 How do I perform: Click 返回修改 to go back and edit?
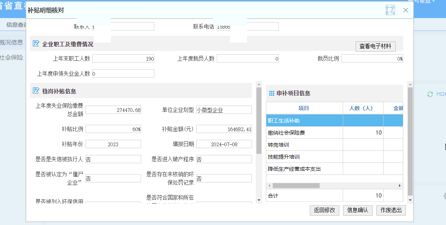click(x=324, y=210)
